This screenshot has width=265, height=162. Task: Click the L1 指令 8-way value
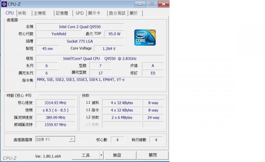point(153,110)
